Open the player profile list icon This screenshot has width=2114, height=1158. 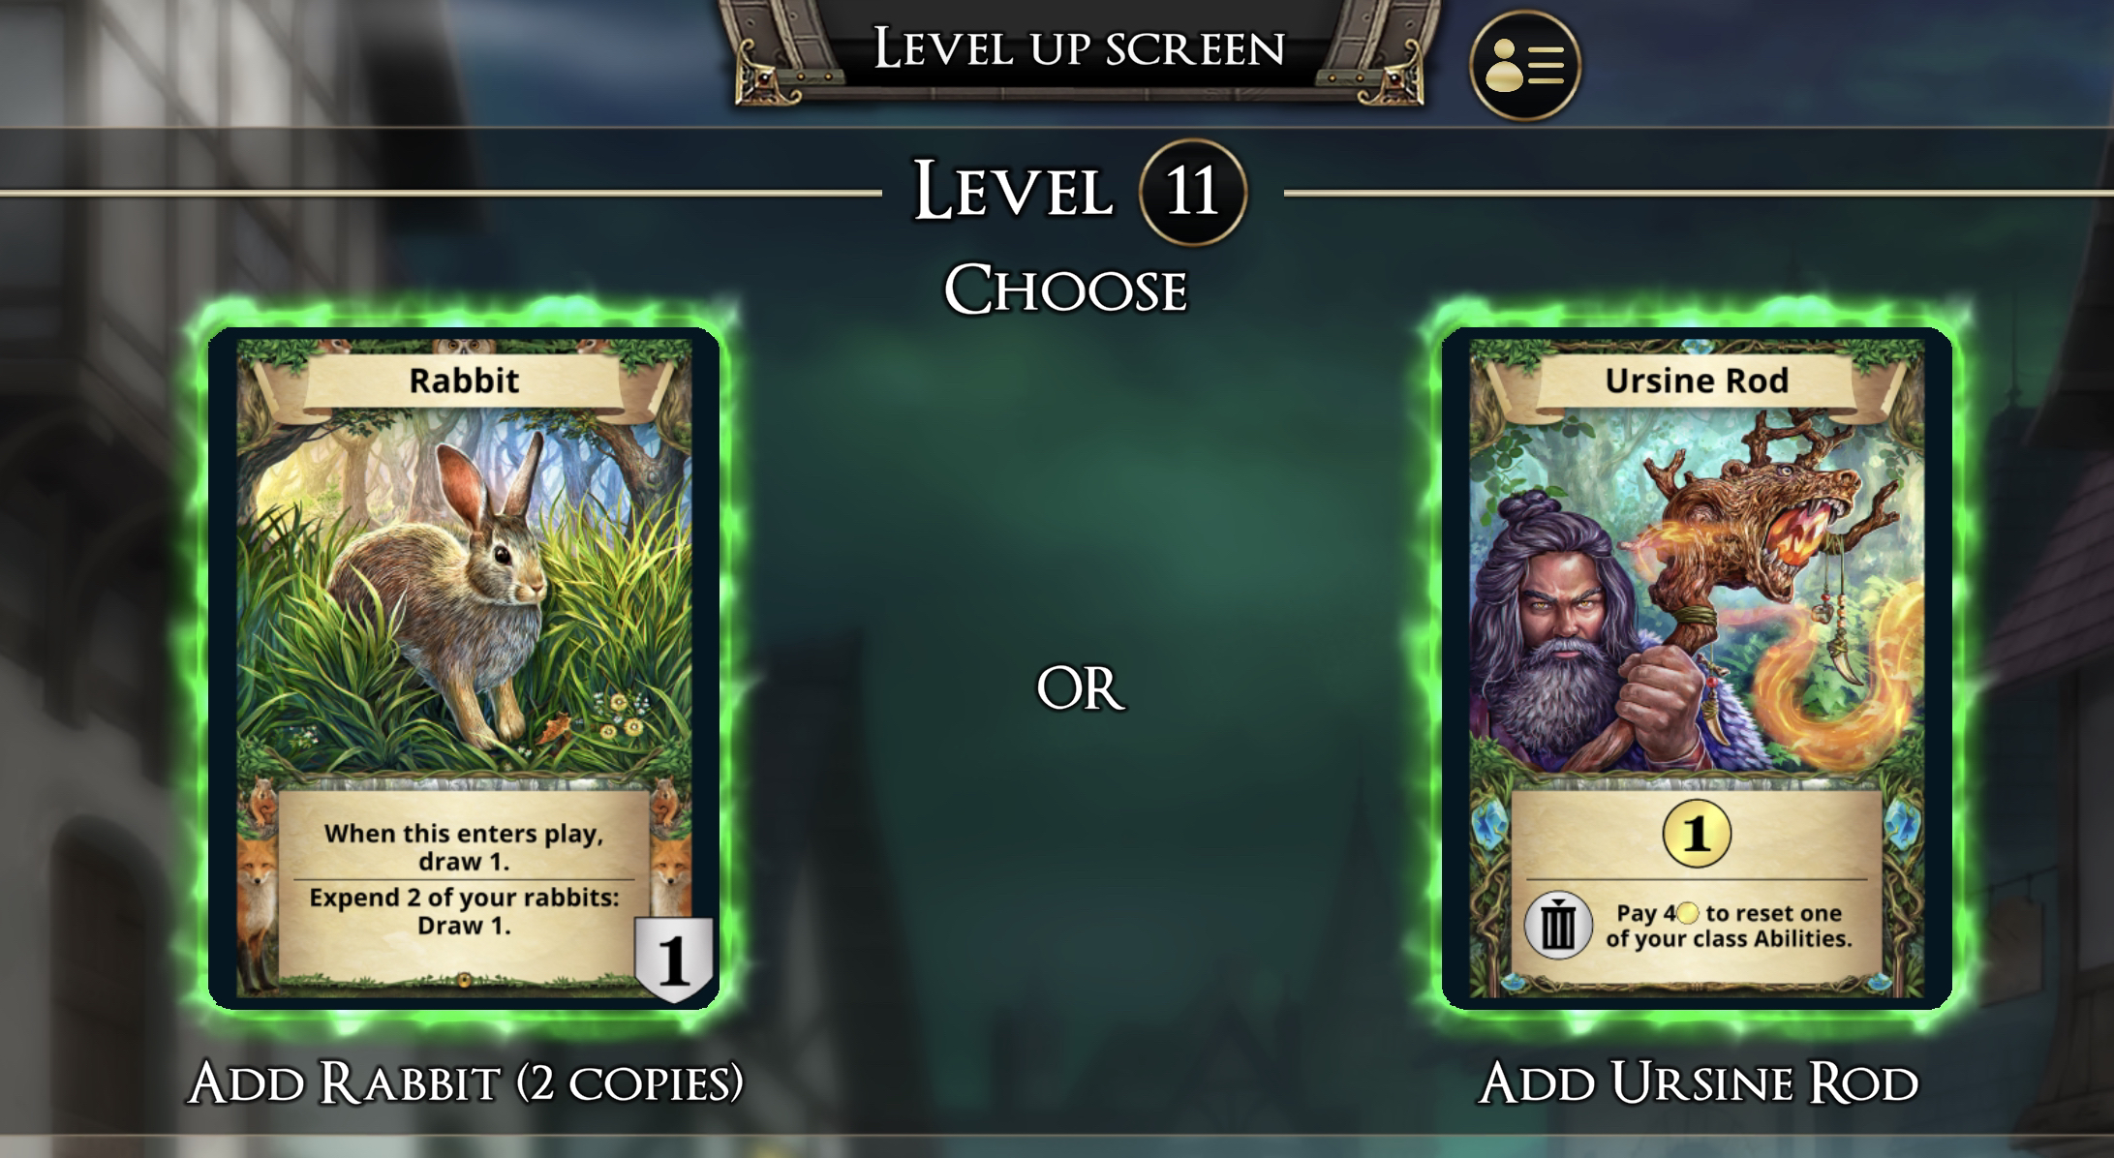[1525, 66]
